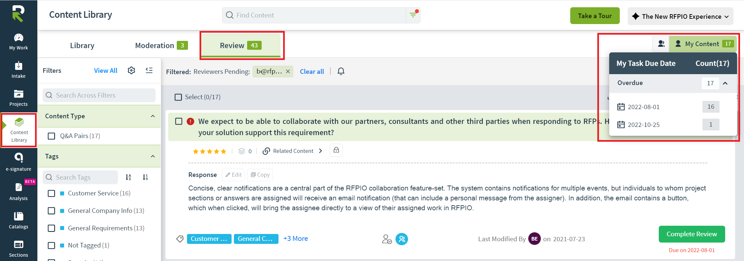Click Customer Service blue color square
The height and width of the screenshot is (261, 744).
62,193
